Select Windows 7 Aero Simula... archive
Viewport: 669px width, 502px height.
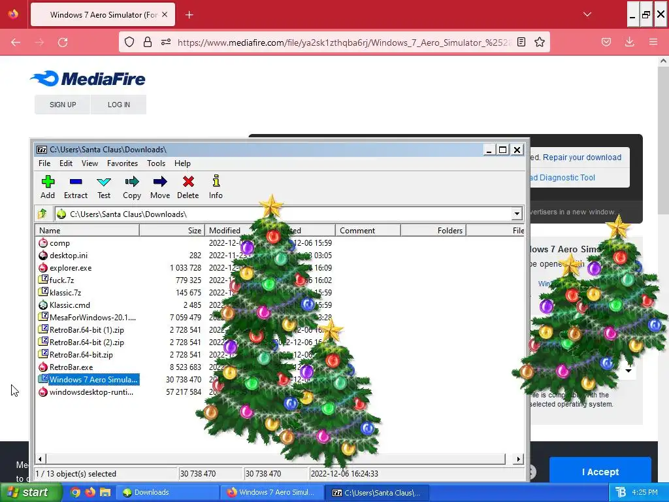(x=88, y=380)
